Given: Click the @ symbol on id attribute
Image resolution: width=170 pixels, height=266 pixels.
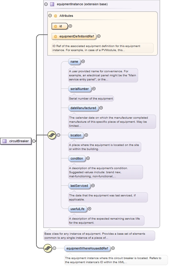Looking at the screenshot, I should tap(55, 26).
